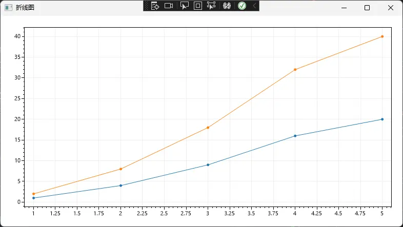Click the video camera icon in debug toolbar

[x=169, y=6]
